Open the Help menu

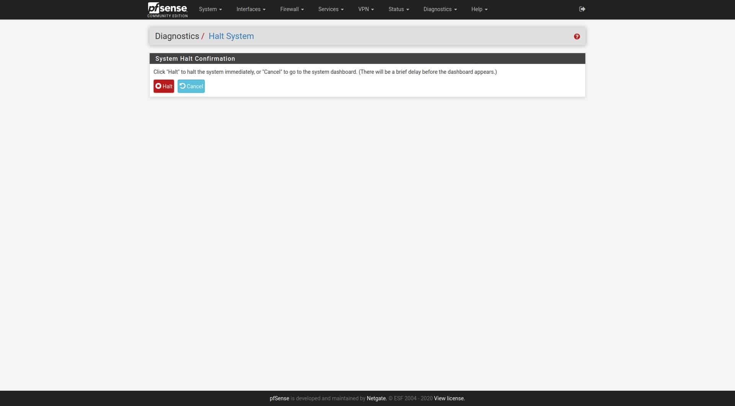pyautogui.click(x=479, y=9)
